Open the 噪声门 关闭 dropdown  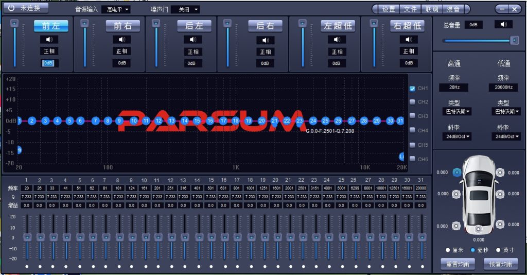185,9
